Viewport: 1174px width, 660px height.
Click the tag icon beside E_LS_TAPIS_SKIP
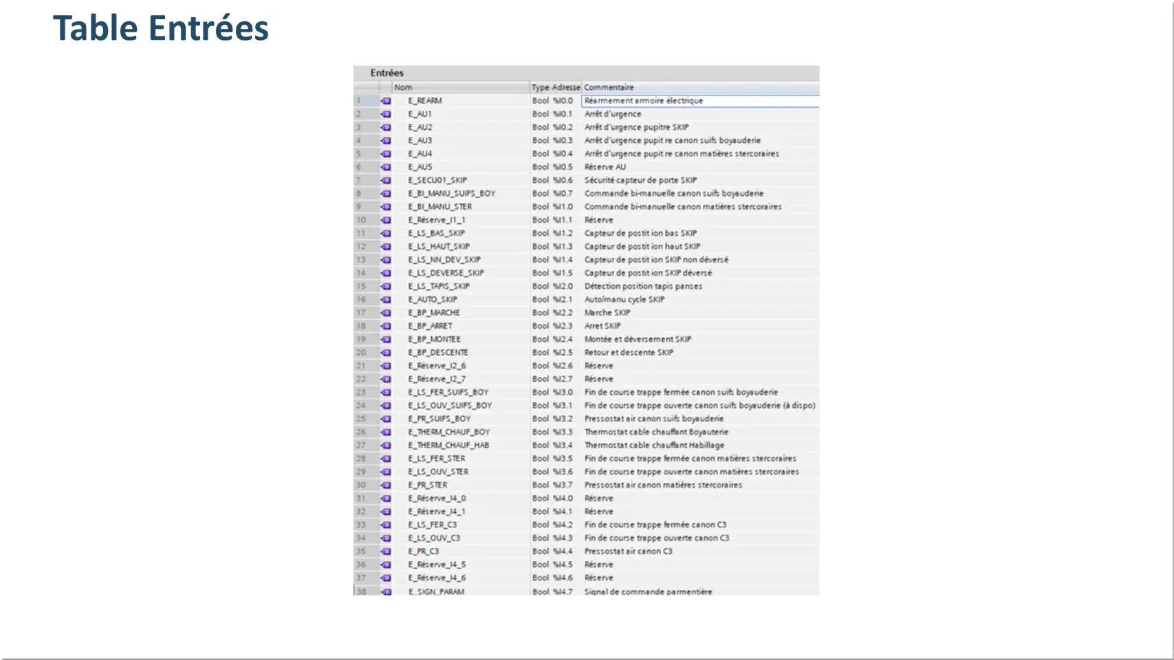click(x=386, y=286)
